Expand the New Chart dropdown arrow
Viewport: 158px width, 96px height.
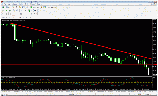[x=5, y=7]
